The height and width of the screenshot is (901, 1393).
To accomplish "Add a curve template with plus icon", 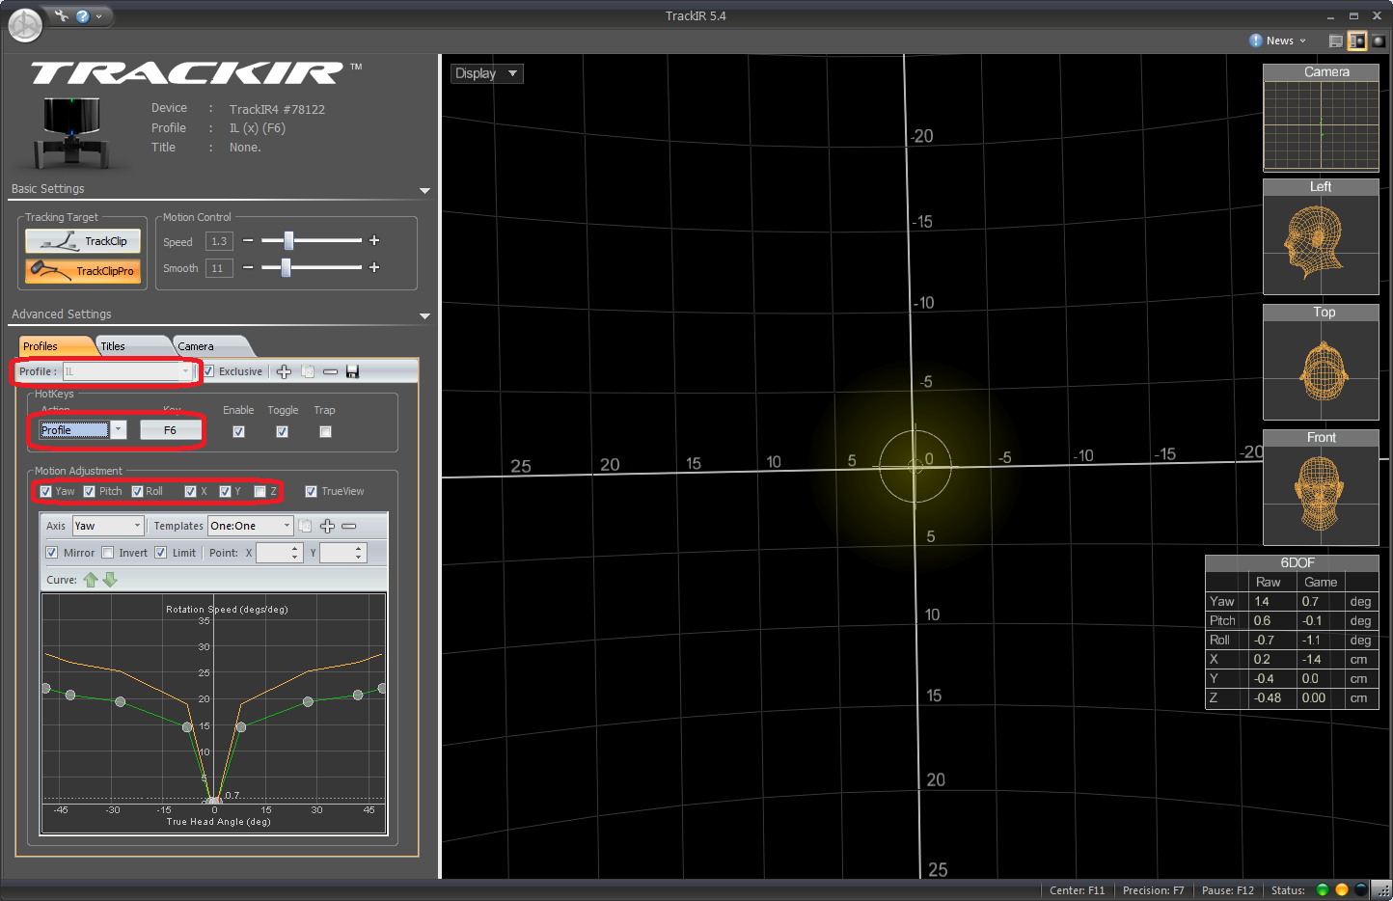I will pos(327,526).
